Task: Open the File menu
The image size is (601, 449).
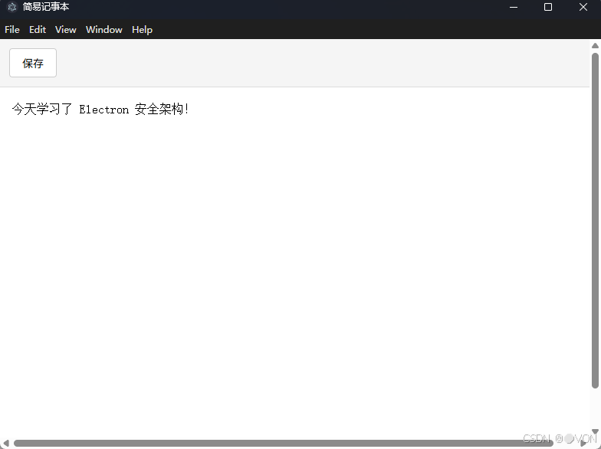Action: [12, 29]
